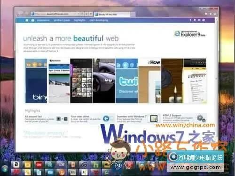235x176 pixels.
Task: Click the 'All-around fast' highlight link
Action: coord(33,116)
